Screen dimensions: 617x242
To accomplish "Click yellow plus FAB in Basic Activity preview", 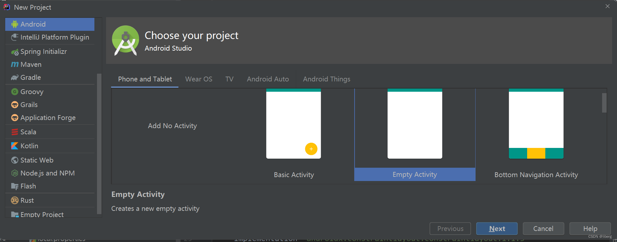I will coord(311,149).
